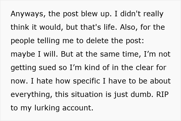
Task: Place cursor on the word "time"
Action: (x=132, y=54)
